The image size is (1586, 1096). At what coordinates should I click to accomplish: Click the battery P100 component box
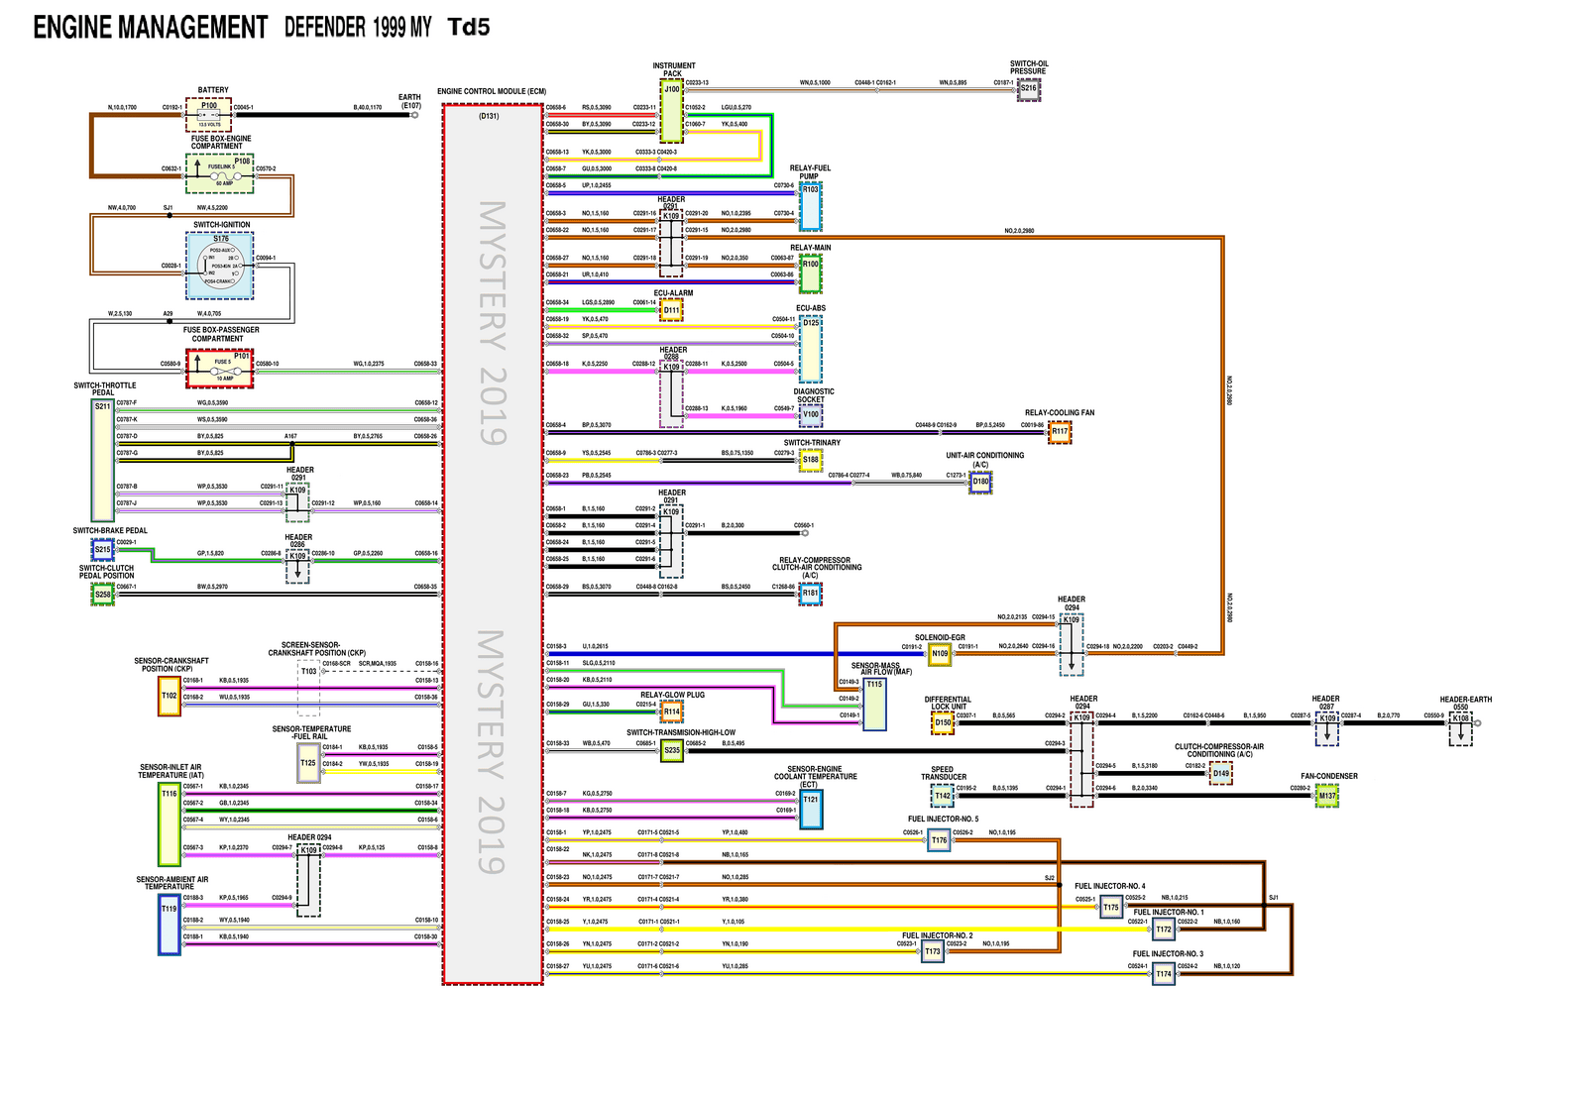[x=208, y=114]
